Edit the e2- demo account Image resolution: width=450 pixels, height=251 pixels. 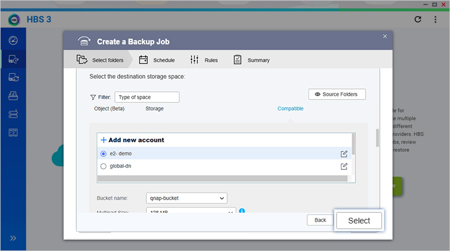point(344,154)
